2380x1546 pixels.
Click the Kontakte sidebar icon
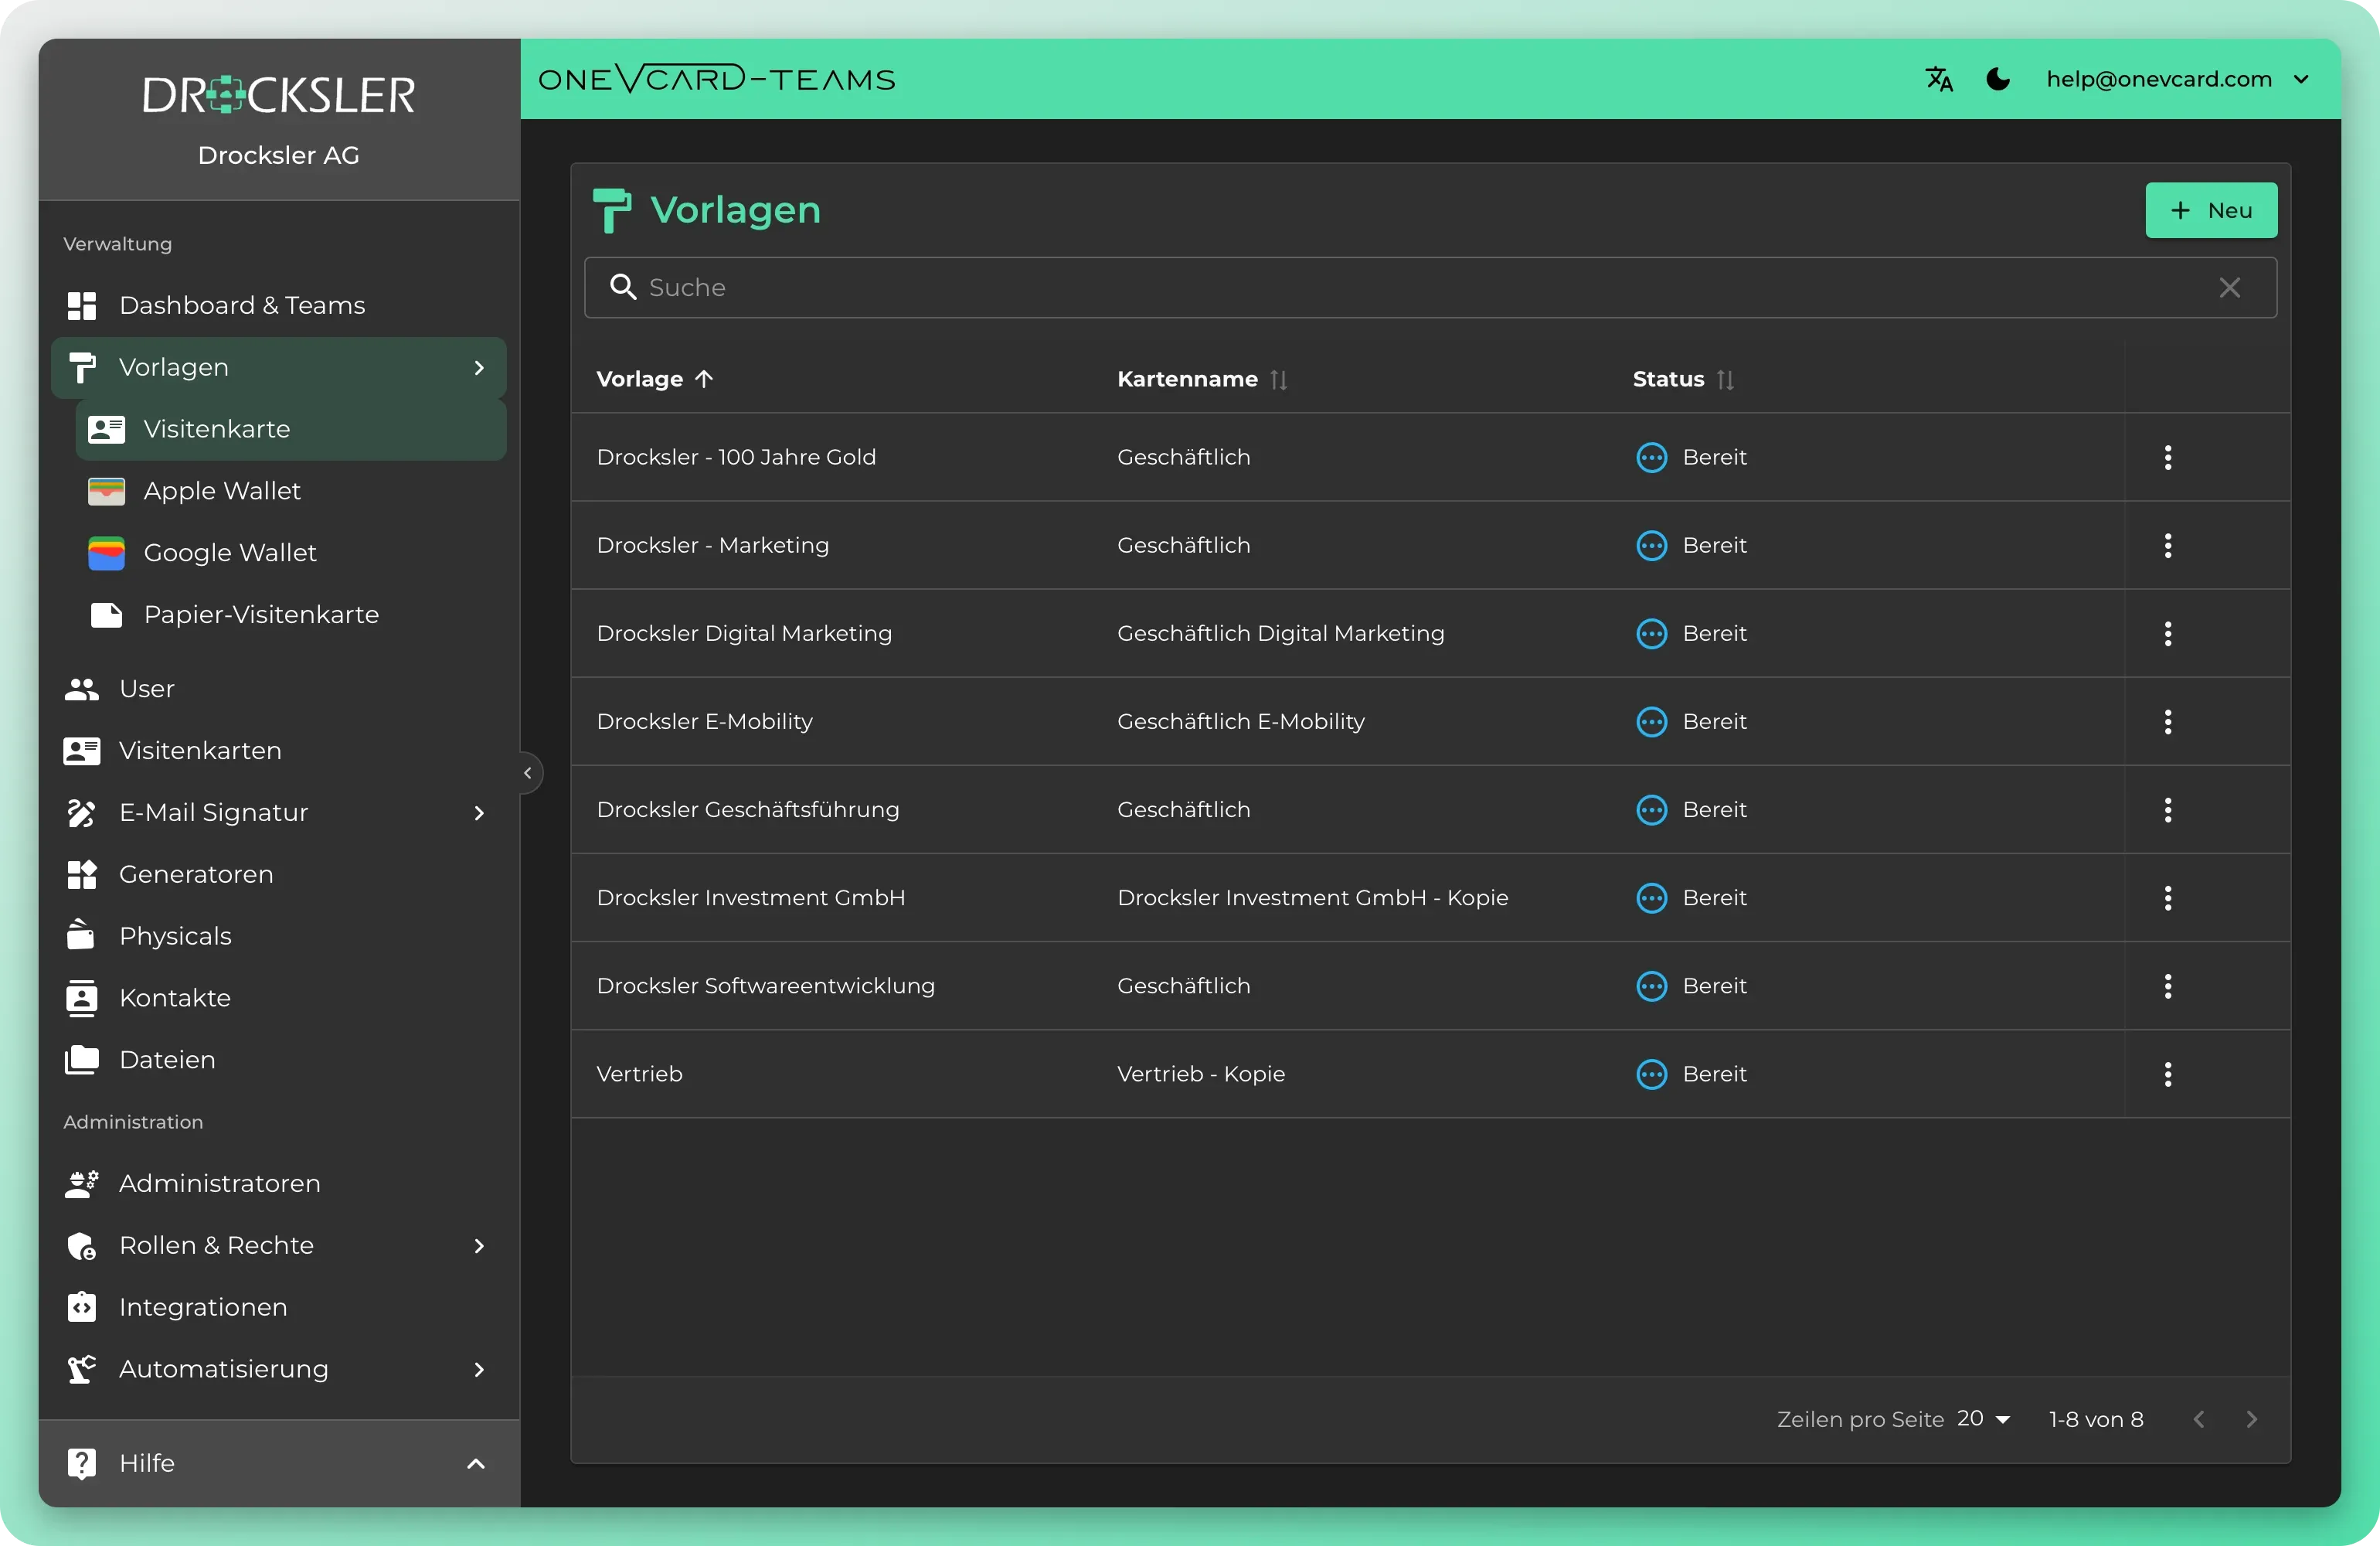click(x=81, y=998)
